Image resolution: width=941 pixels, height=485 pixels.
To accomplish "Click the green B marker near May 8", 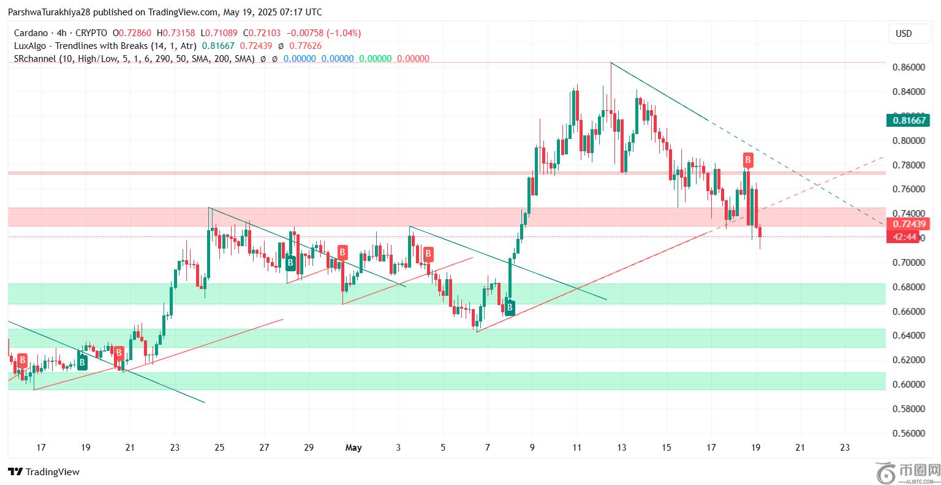I will tap(509, 307).
